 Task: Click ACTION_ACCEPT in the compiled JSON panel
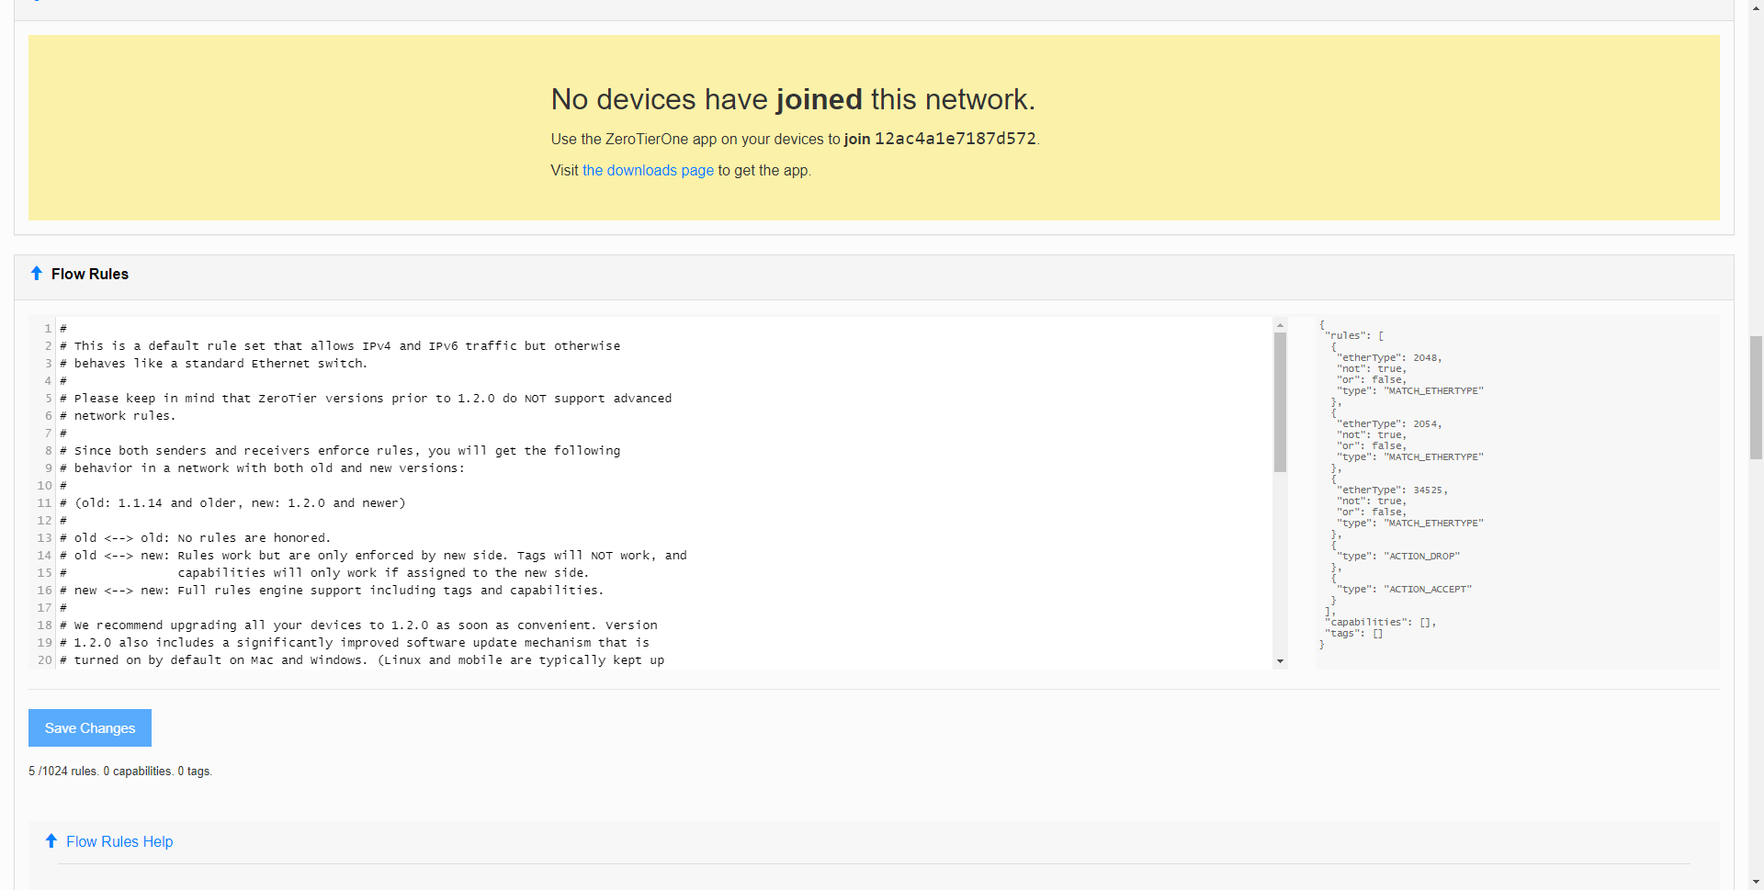coord(1430,590)
